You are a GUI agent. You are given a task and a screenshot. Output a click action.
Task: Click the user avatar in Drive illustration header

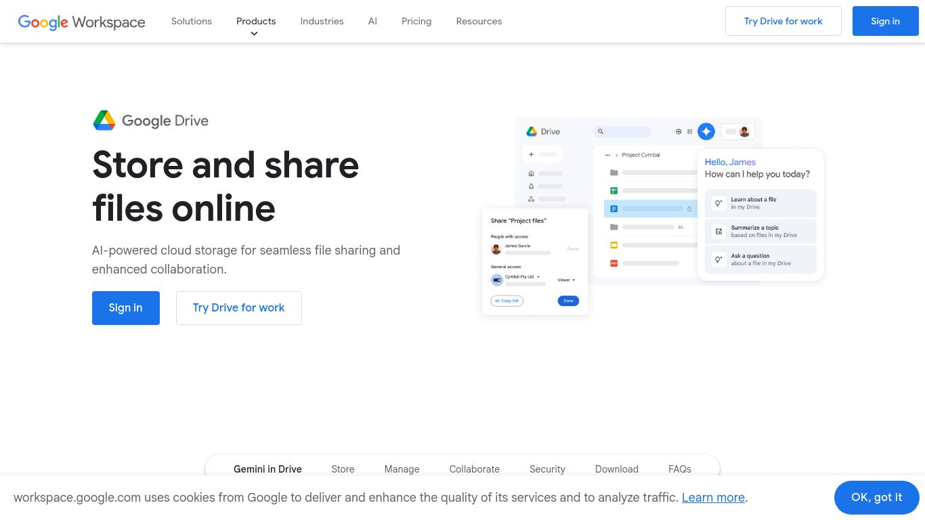[x=745, y=131]
